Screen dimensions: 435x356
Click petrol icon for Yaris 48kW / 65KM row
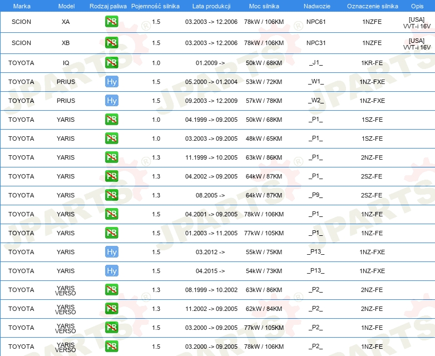point(111,138)
